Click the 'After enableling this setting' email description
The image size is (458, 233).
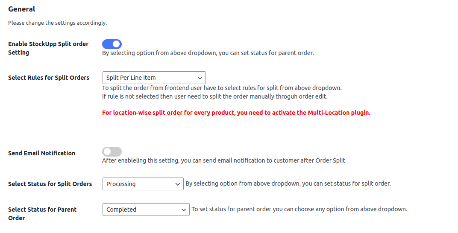point(223,161)
